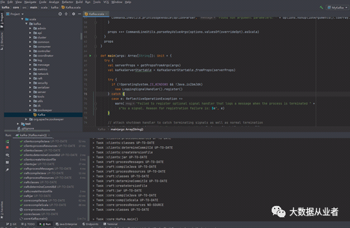Collapse the kafka package folder
The image size is (350, 228).
click(27, 23)
